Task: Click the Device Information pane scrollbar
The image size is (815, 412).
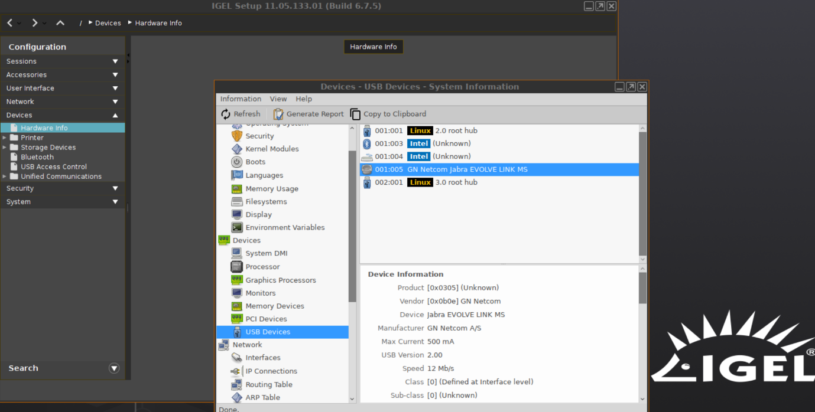Action: pos(643,287)
